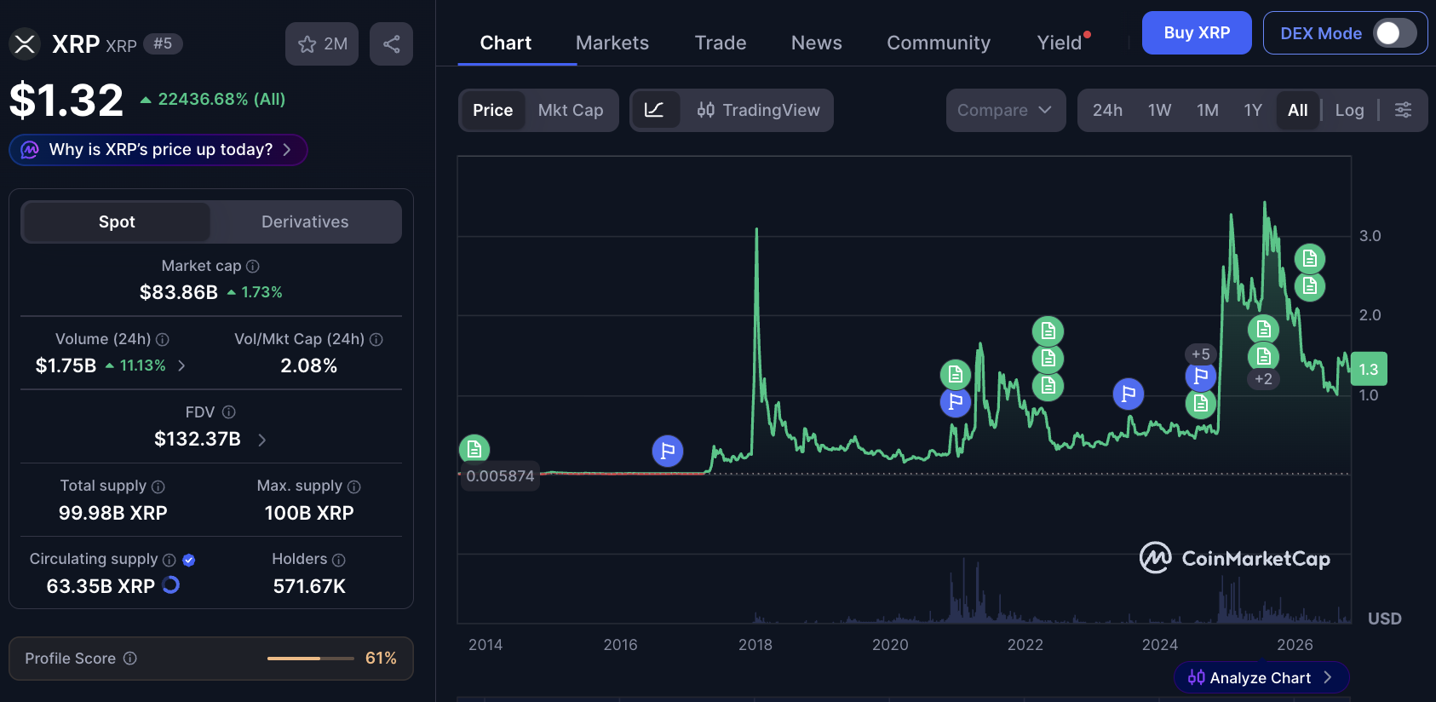This screenshot has width=1436, height=702.
Task: Click the circulating supply progress ring
Action: (171, 585)
